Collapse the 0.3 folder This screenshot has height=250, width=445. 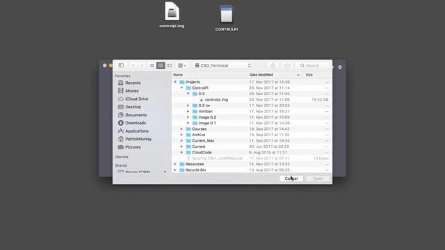click(188, 94)
